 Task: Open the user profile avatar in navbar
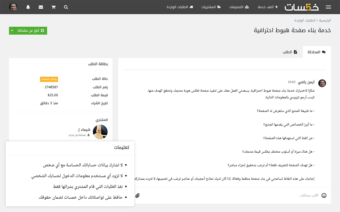[13, 7]
